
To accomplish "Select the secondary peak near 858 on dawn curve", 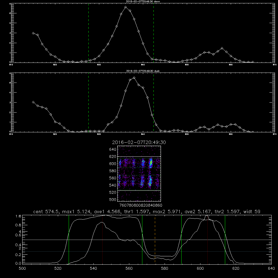I will coord(222,48).
